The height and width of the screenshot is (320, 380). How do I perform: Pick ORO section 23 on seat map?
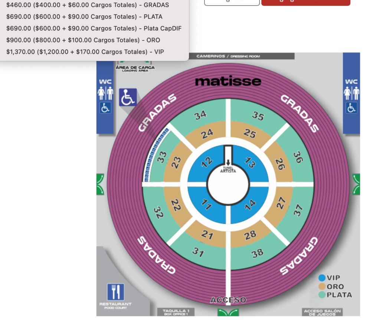(x=176, y=163)
